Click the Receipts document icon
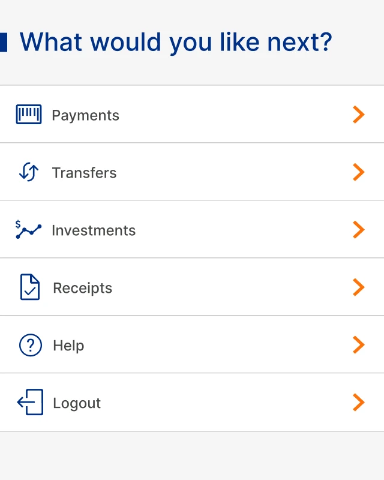 pos(29,287)
